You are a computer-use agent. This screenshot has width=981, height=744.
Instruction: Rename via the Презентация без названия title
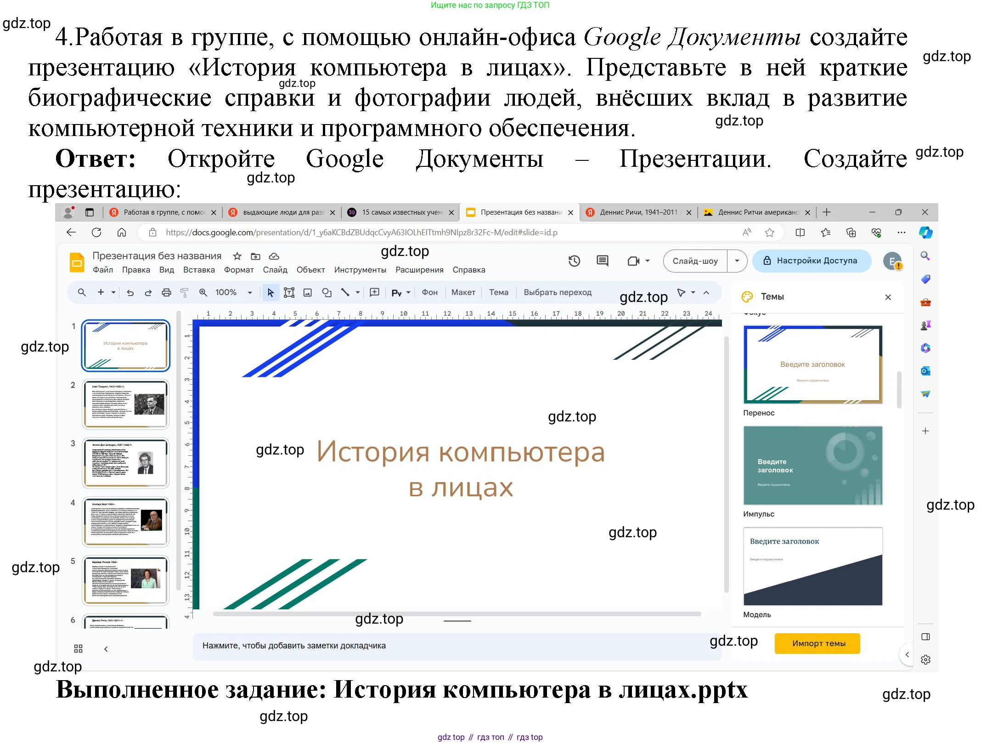pos(157,256)
